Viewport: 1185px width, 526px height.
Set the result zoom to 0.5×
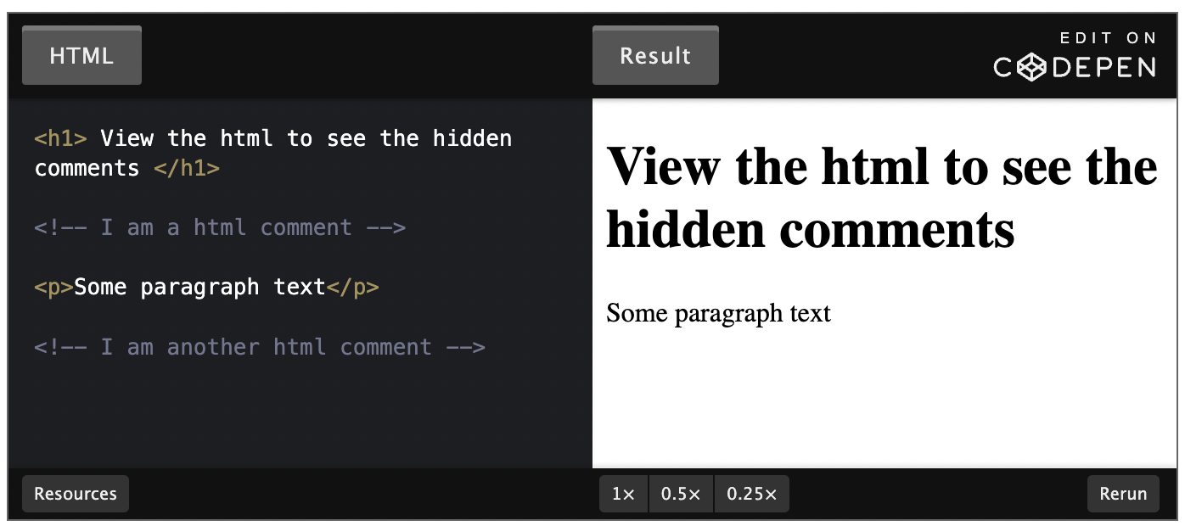click(x=681, y=494)
